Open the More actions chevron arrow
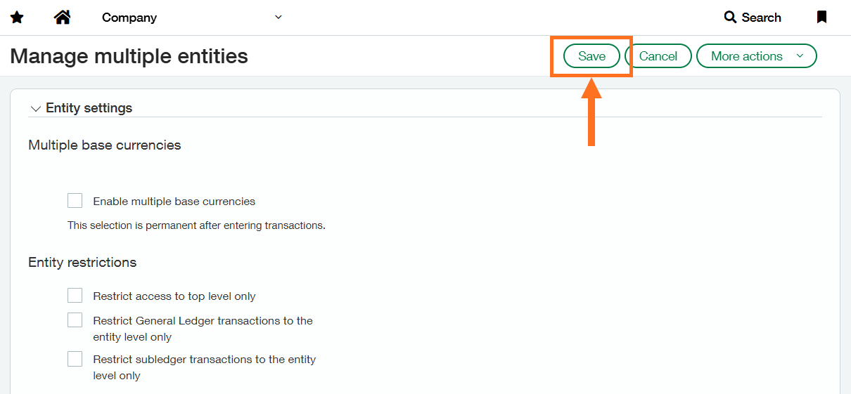Viewport: 851px width, 394px height. click(x=800, y=55)
